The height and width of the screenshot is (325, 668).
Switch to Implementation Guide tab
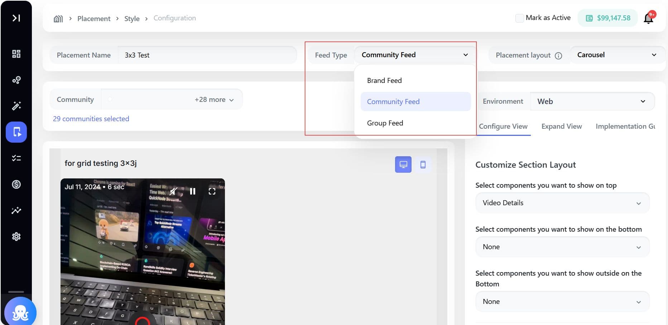625,127
